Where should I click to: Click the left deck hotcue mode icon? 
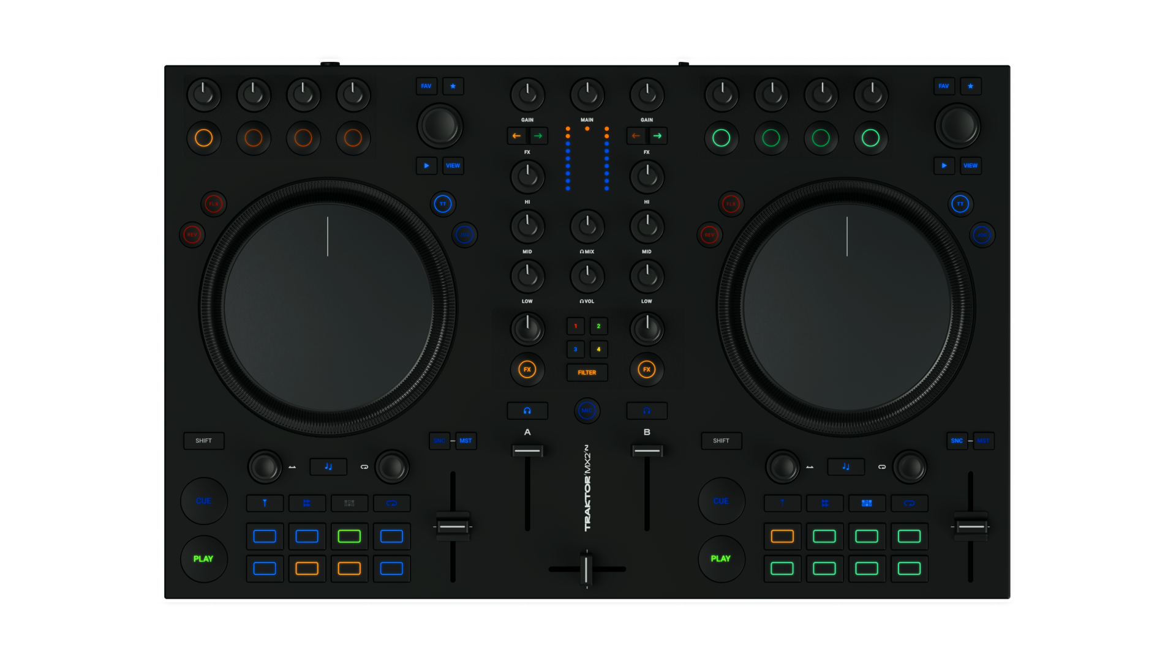click(265, 503)
